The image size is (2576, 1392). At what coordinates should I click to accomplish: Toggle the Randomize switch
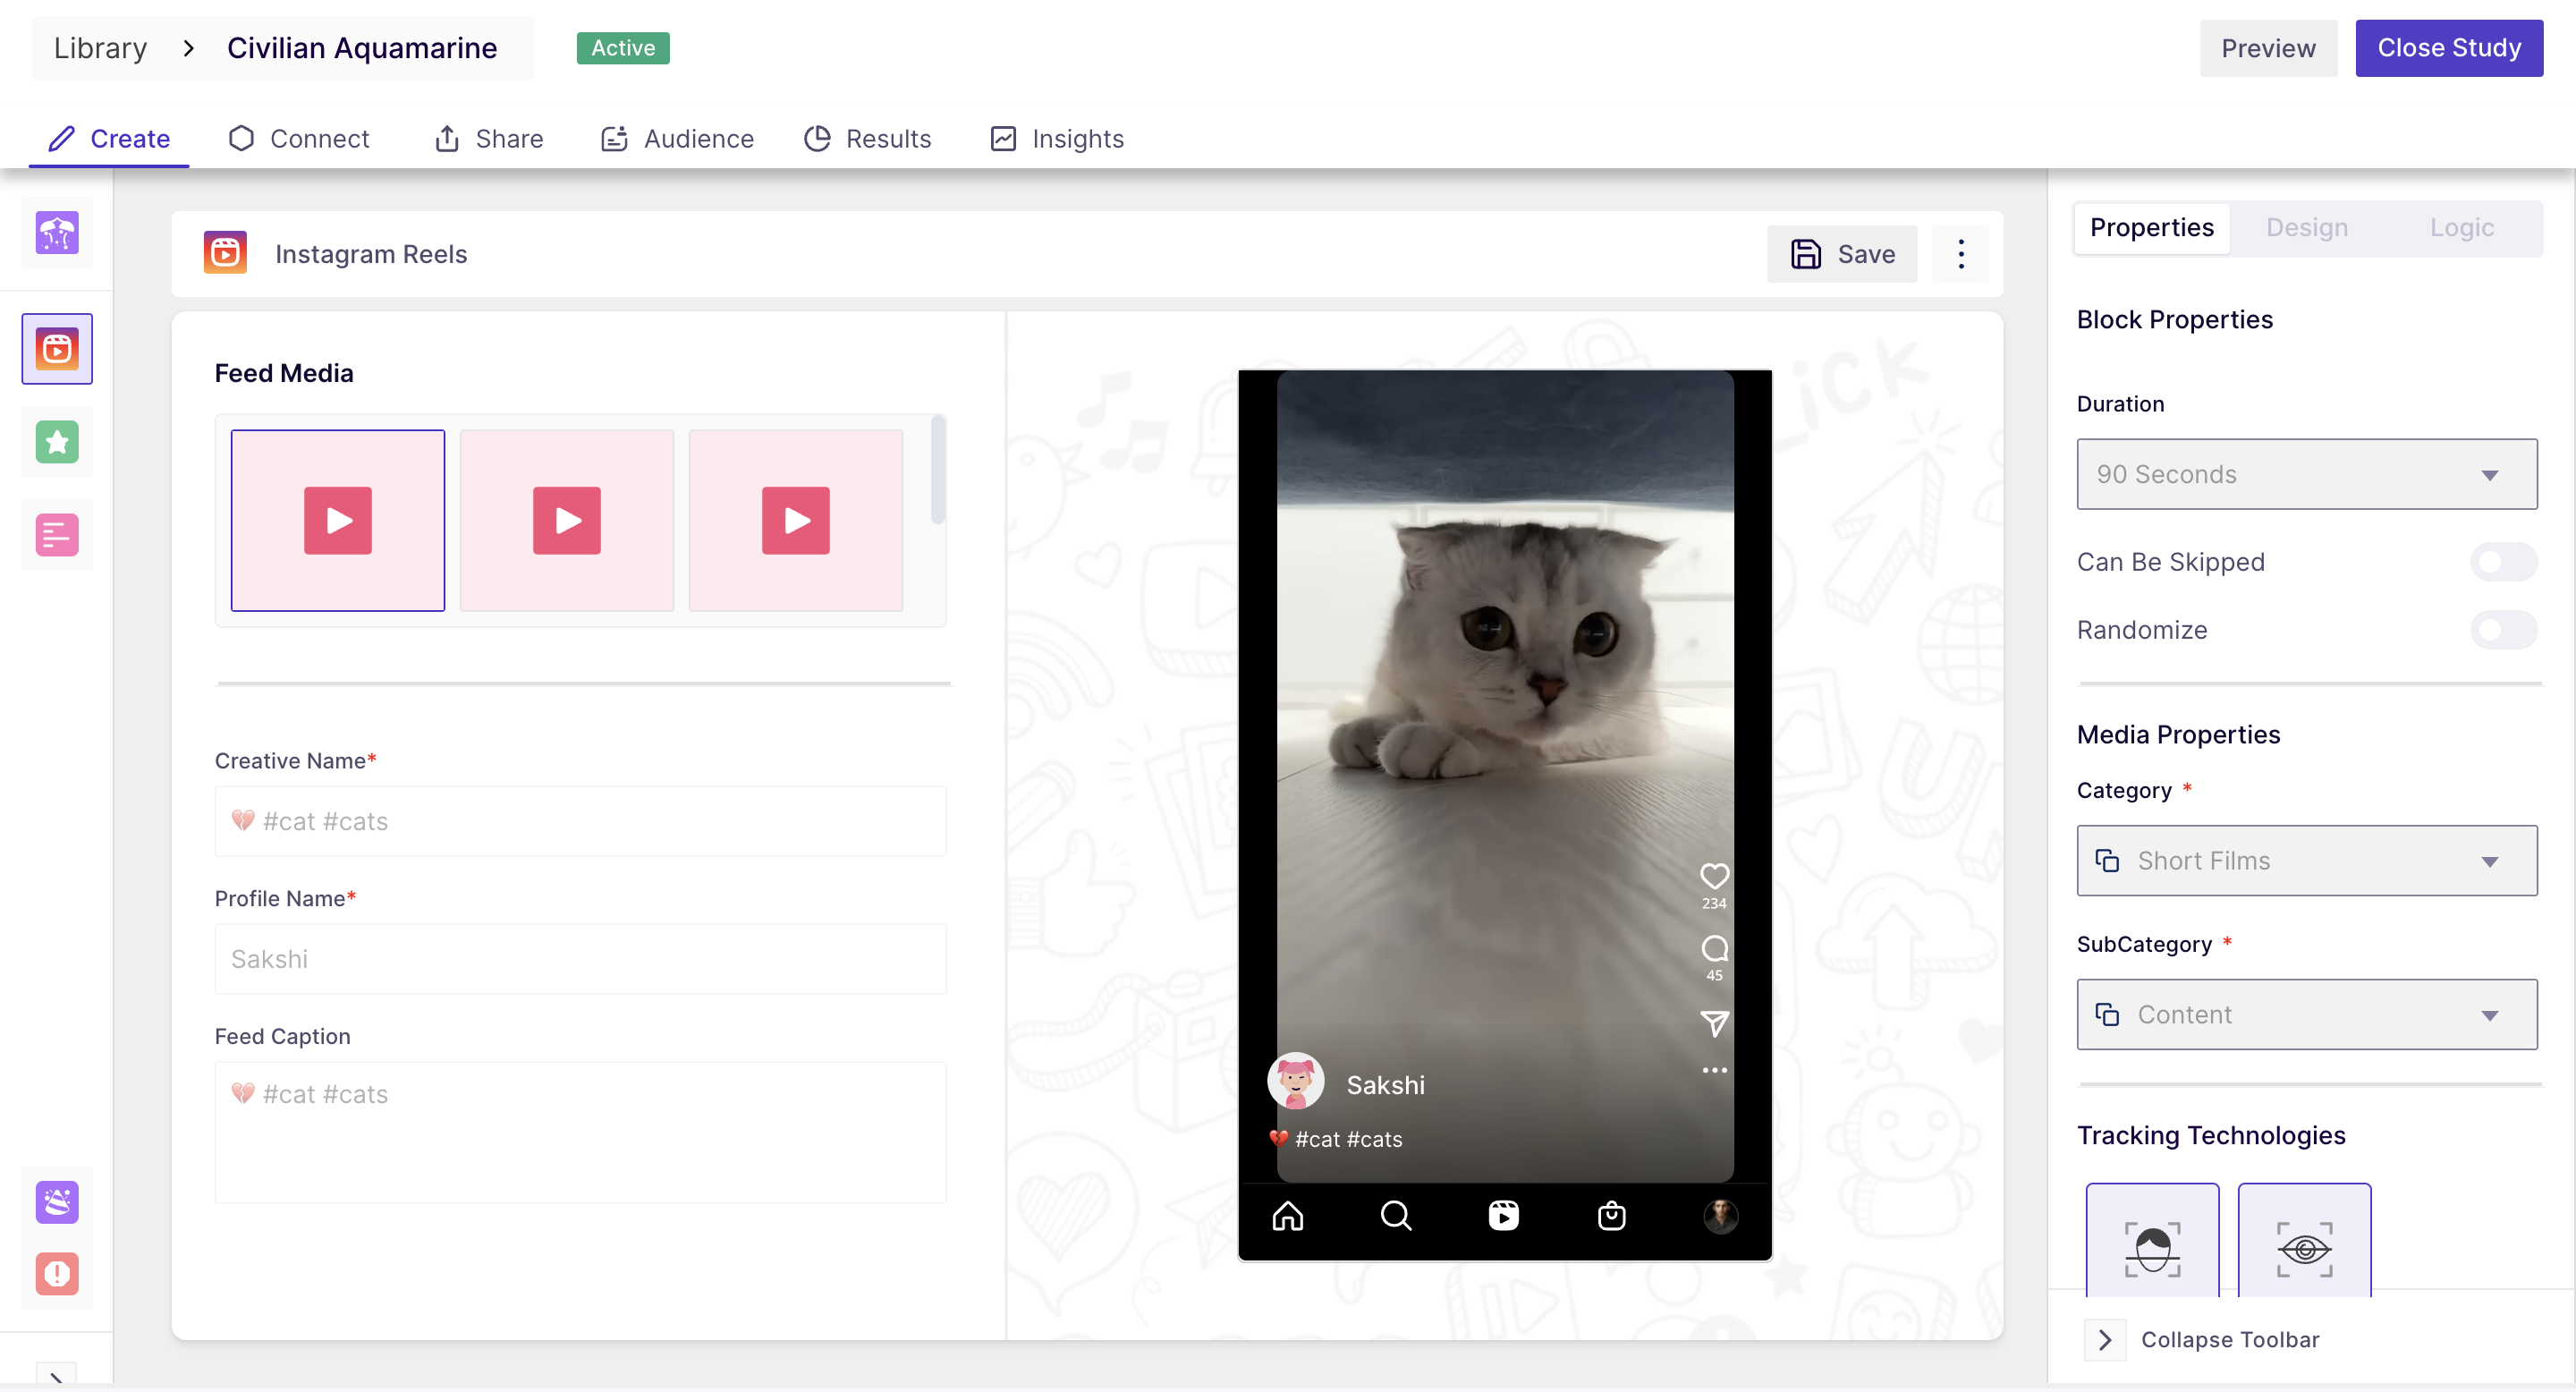coord(2504,630)
